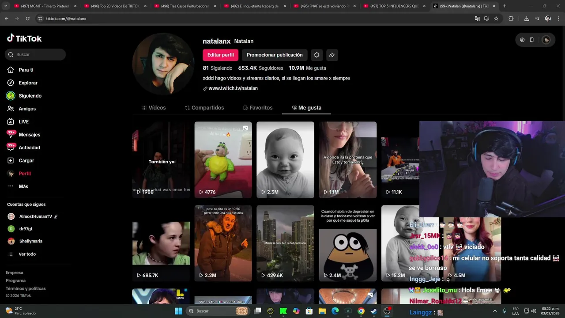Click Promocionar publicación button

pyautogui.click(x=275, y=55)
